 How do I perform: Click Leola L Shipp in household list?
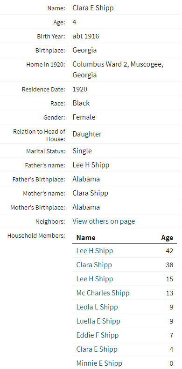(97, 307)
